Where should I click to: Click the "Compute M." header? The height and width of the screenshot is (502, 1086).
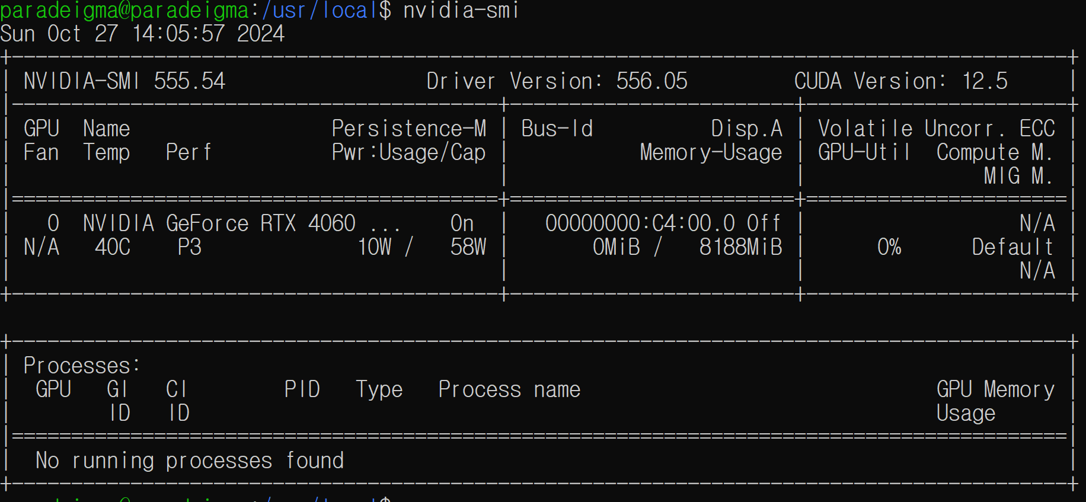click(x=995, y=152)
